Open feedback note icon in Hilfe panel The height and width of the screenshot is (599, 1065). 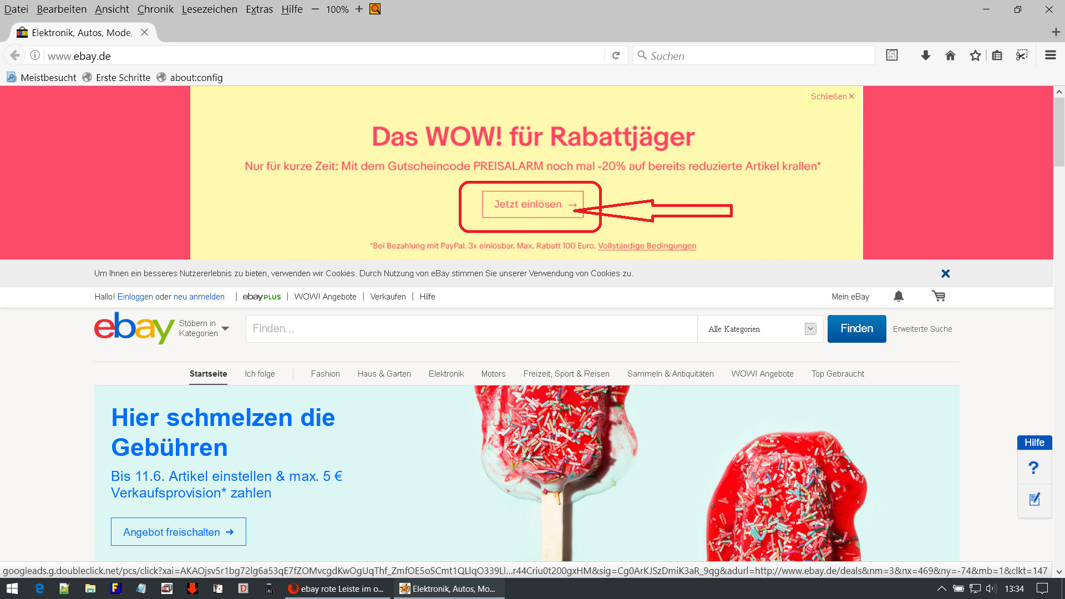point(1034,500)
